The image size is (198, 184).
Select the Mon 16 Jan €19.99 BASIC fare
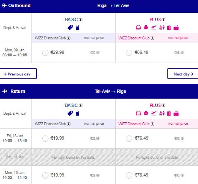click(45, 175)
